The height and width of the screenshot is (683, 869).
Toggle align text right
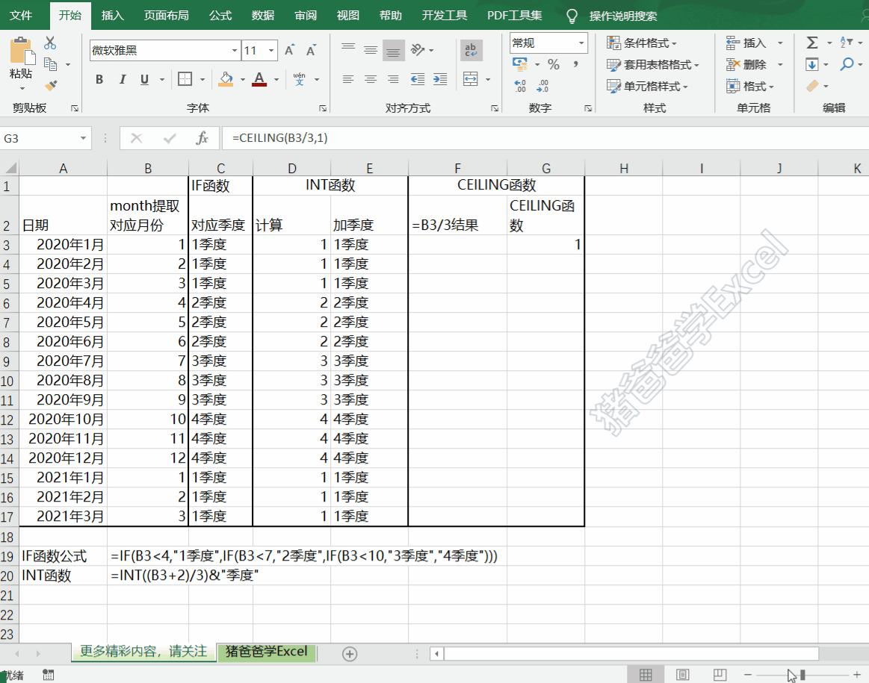[394, 79]
